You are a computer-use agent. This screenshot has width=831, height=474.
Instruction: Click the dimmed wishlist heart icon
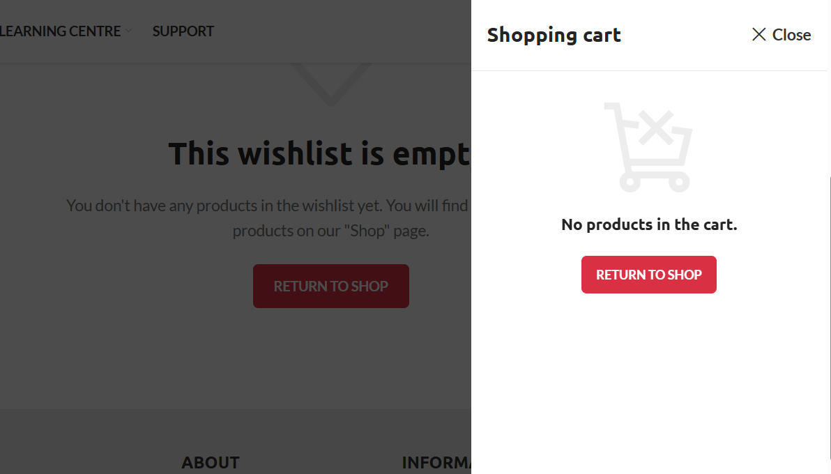330,85
